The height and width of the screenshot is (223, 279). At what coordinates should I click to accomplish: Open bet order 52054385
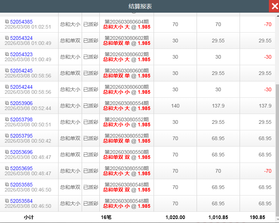tap(21, 22)
